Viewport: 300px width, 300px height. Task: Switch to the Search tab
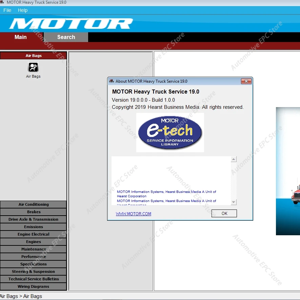(x=66, y=37)
